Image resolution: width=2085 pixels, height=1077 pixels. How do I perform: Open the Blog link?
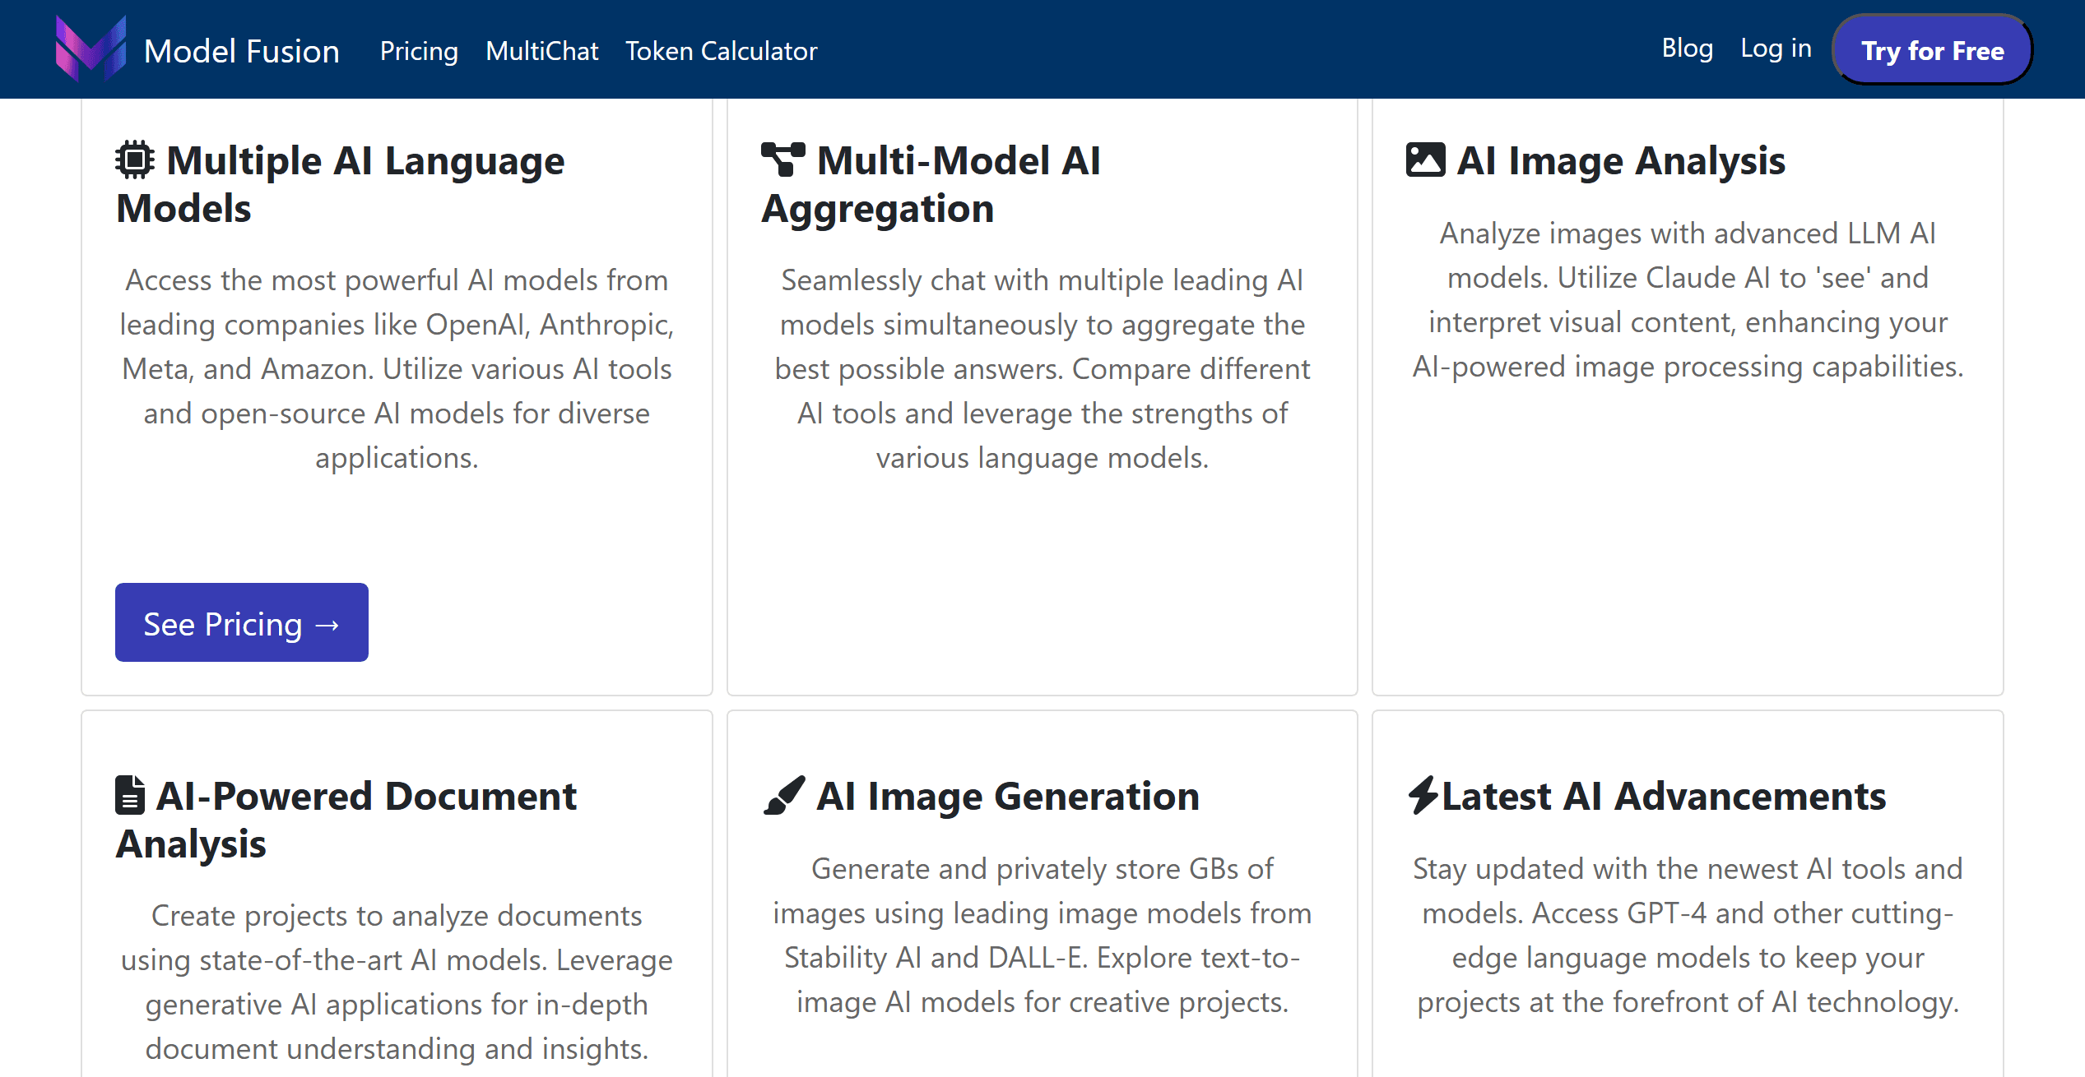1687,49
